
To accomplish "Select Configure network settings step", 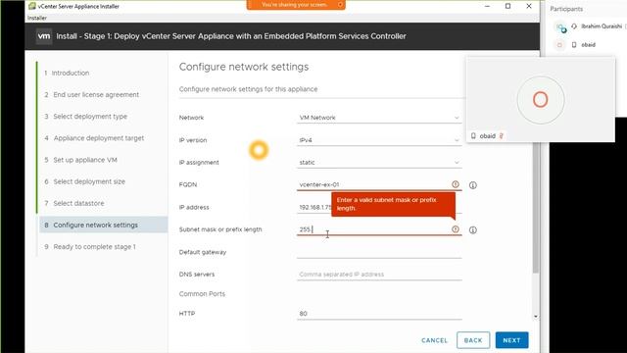I will coord(103,225).
